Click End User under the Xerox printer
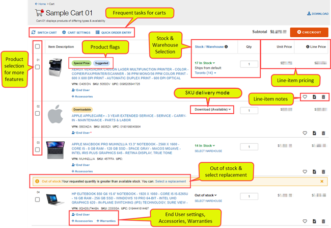Viewport: 331px width, 228px height. 80,90
